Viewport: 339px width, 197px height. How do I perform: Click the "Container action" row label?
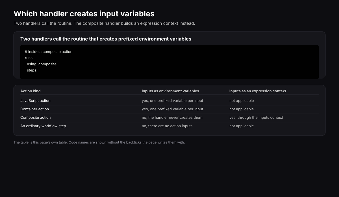point(34,109)
